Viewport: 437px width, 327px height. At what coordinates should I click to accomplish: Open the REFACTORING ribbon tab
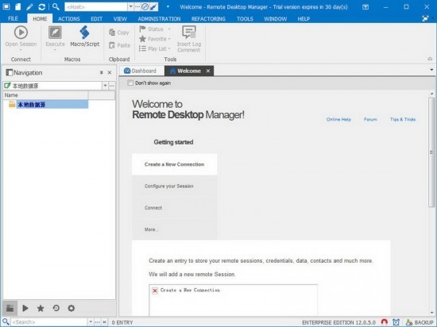tap(208, 18)
